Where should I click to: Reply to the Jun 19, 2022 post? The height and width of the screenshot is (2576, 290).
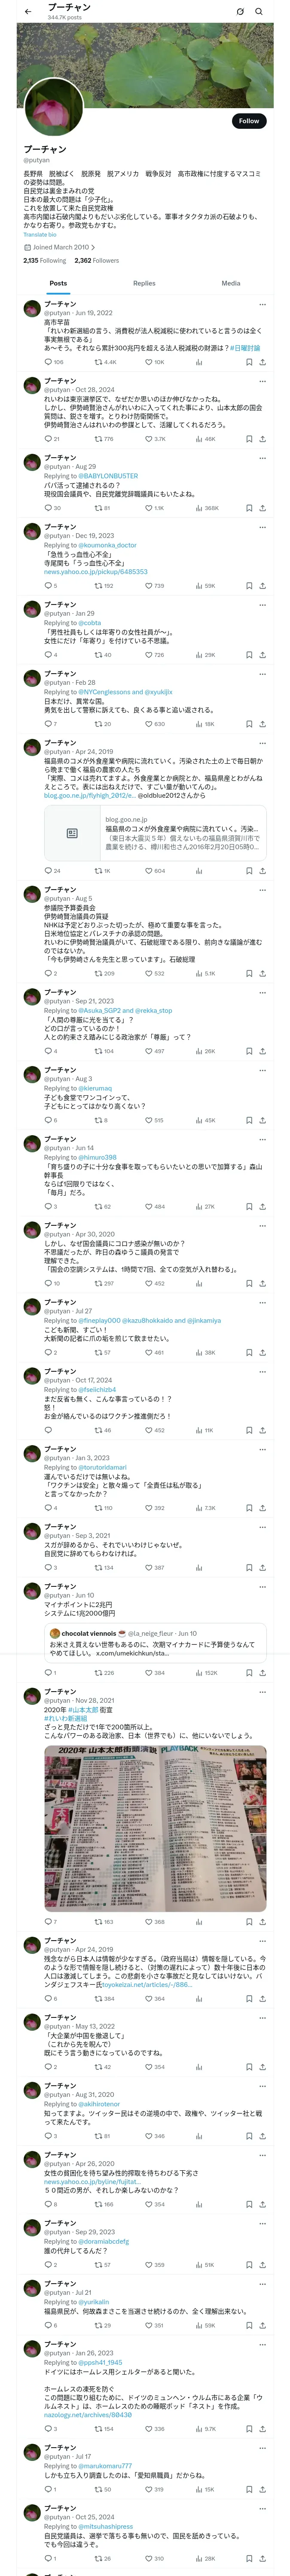coord(48,362)
